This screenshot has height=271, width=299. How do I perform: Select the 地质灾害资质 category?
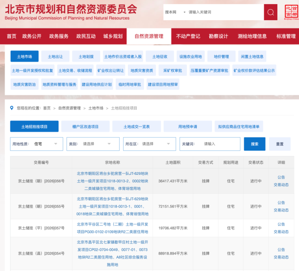[x=142, y=70]
